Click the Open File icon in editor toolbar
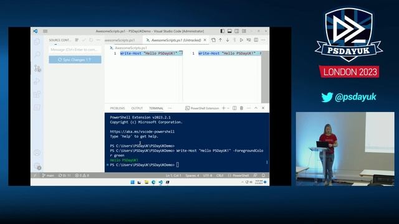This screenshot has width=399, height=224. [213, 40]
